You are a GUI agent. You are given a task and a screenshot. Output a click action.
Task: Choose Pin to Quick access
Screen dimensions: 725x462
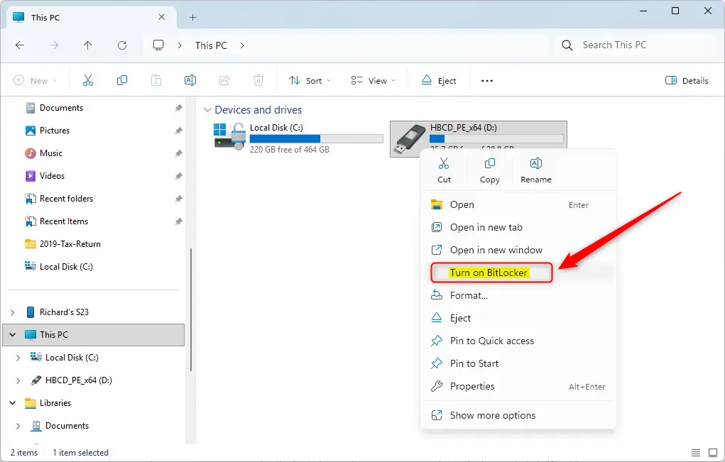[518, 341]
